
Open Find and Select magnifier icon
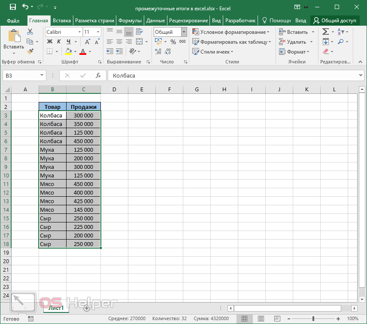341,42
